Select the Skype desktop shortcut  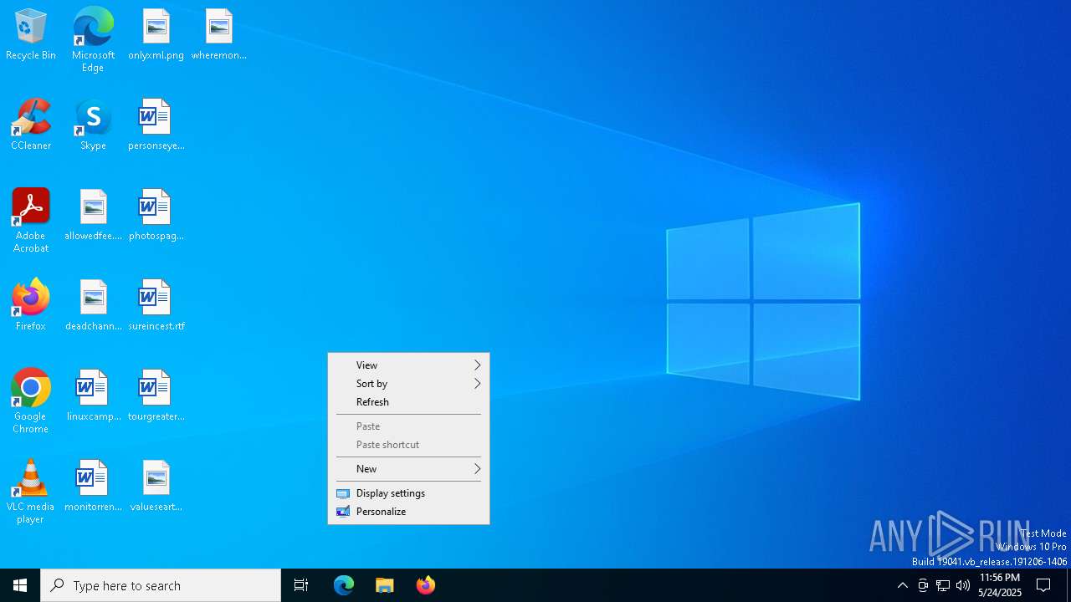(93, 125)
